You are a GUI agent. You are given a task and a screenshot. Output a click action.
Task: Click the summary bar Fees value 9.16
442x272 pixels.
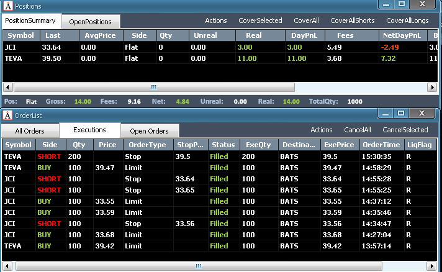point(134,101)
